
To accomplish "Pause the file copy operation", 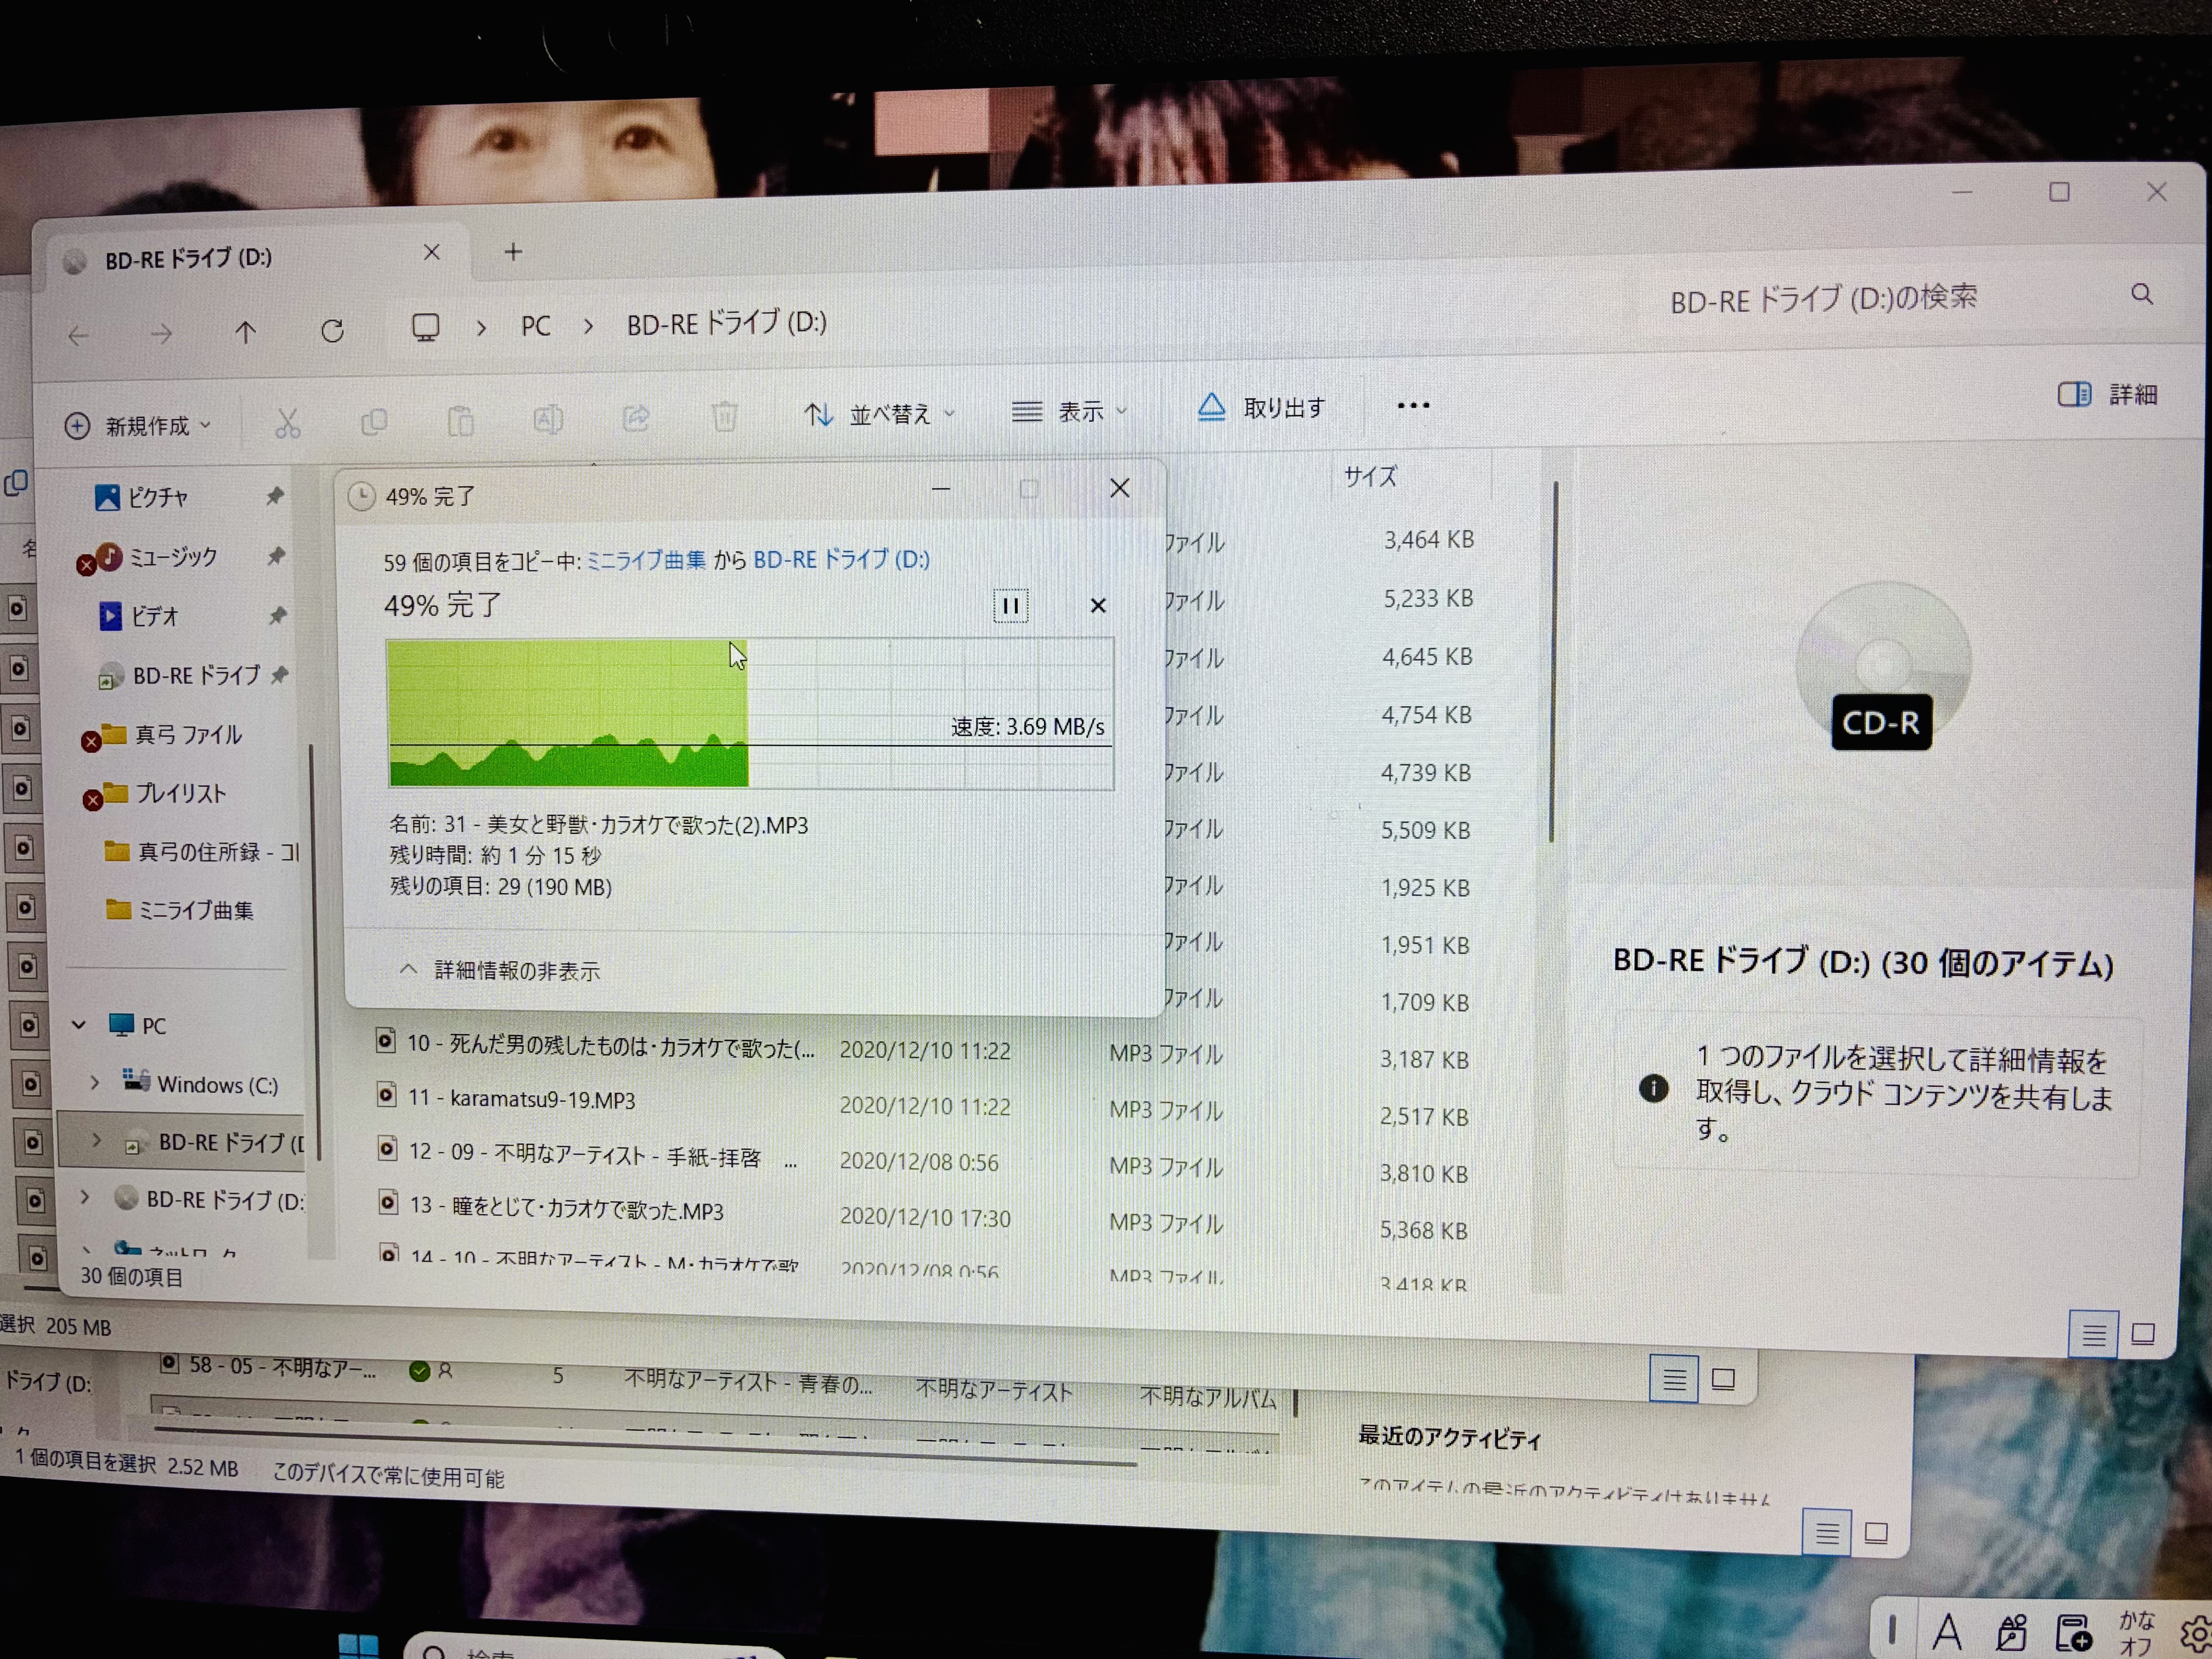I will point(1010,606).
